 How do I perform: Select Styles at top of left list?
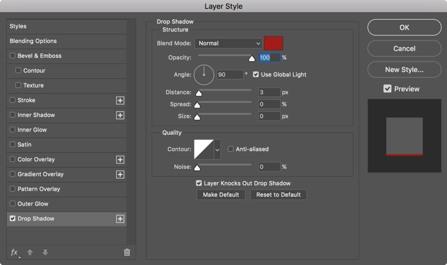pyautogui.click(x=18, y=26)
